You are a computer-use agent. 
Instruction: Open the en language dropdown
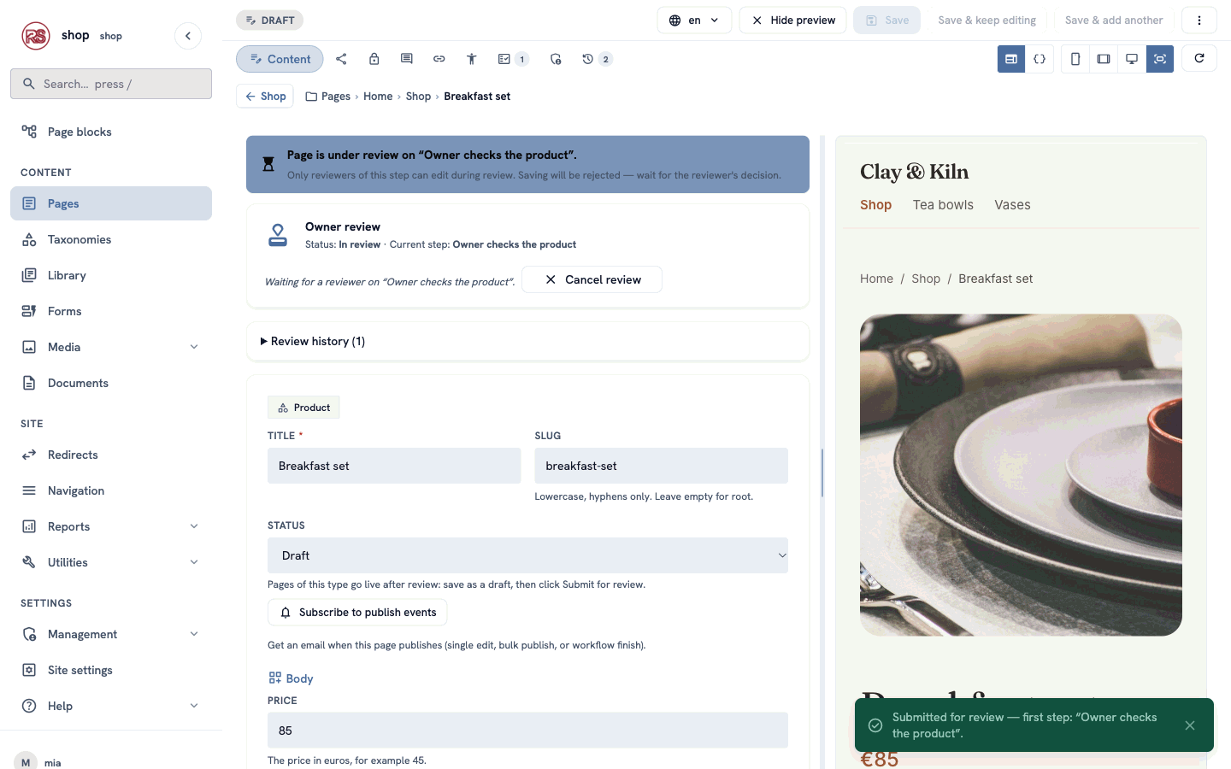click(694, 21)
